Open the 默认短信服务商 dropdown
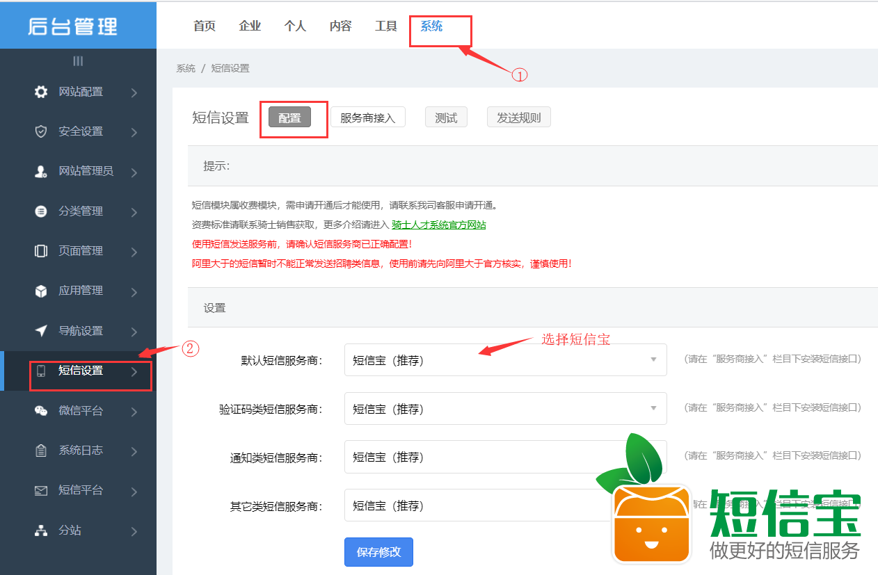 505,359
